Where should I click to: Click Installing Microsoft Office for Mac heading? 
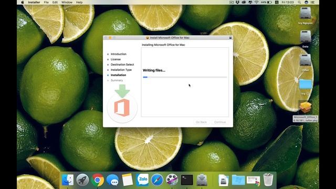(163, 45)
